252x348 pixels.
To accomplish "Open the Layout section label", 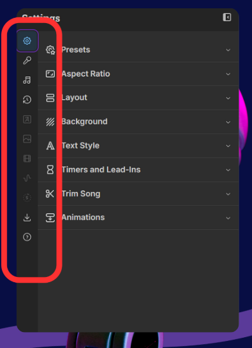I will point(75,98).
